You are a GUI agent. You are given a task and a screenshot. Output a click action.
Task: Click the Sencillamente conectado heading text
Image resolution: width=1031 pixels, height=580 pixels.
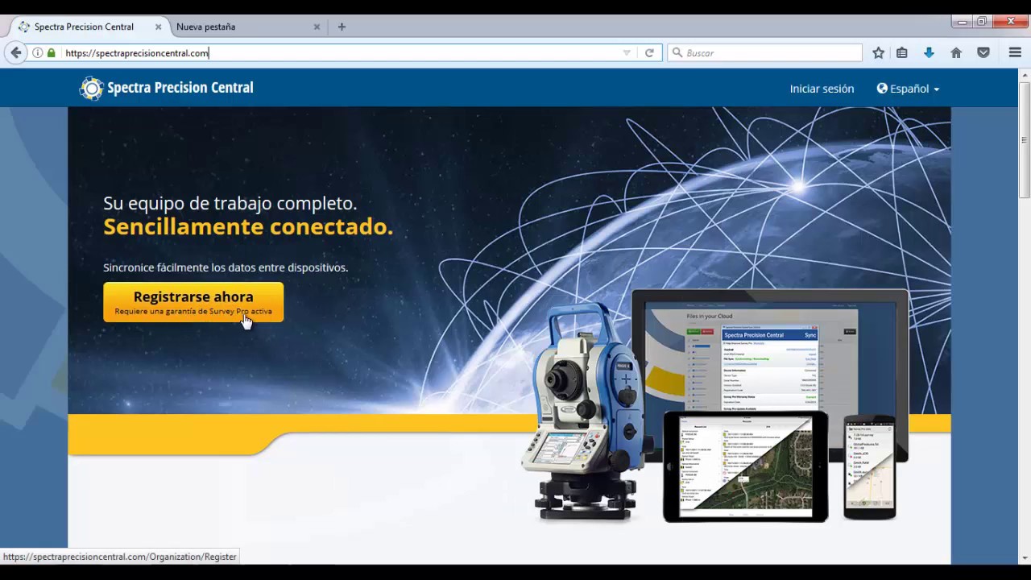248,227
